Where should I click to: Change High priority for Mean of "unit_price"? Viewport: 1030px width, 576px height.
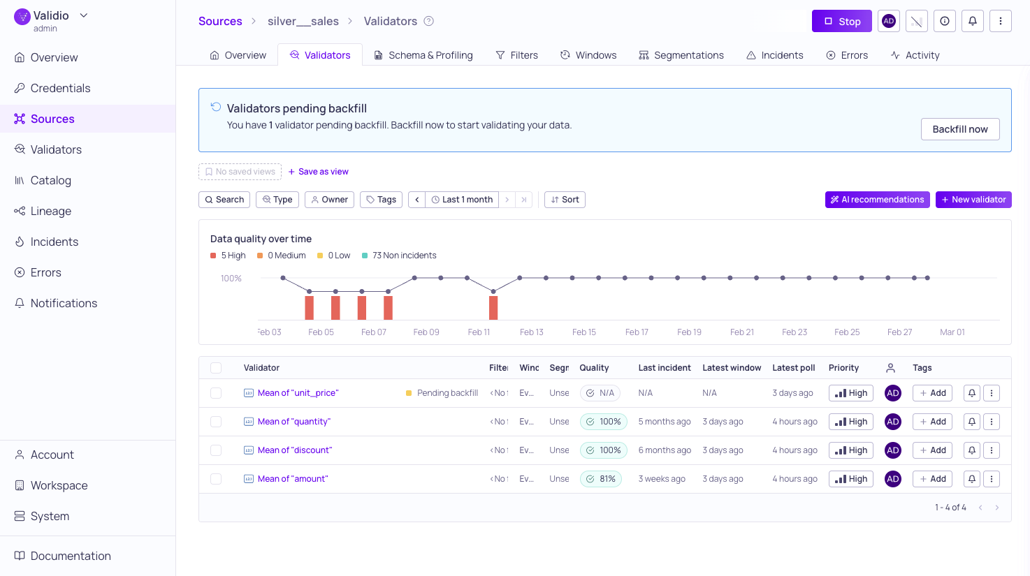tap(851, 393)
